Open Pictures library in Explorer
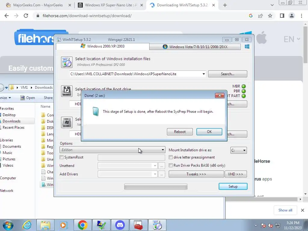The image size is (308, 231). 9,159
